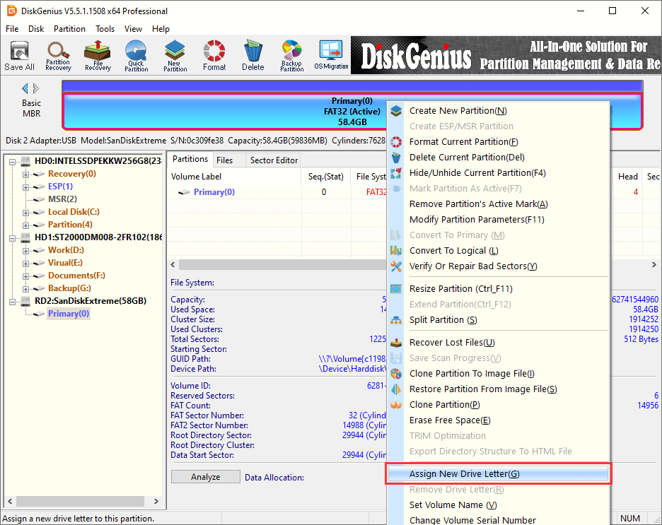Click Volume Label column header
Viewport: 662px width, 525px height.
(x=235, y=177)
